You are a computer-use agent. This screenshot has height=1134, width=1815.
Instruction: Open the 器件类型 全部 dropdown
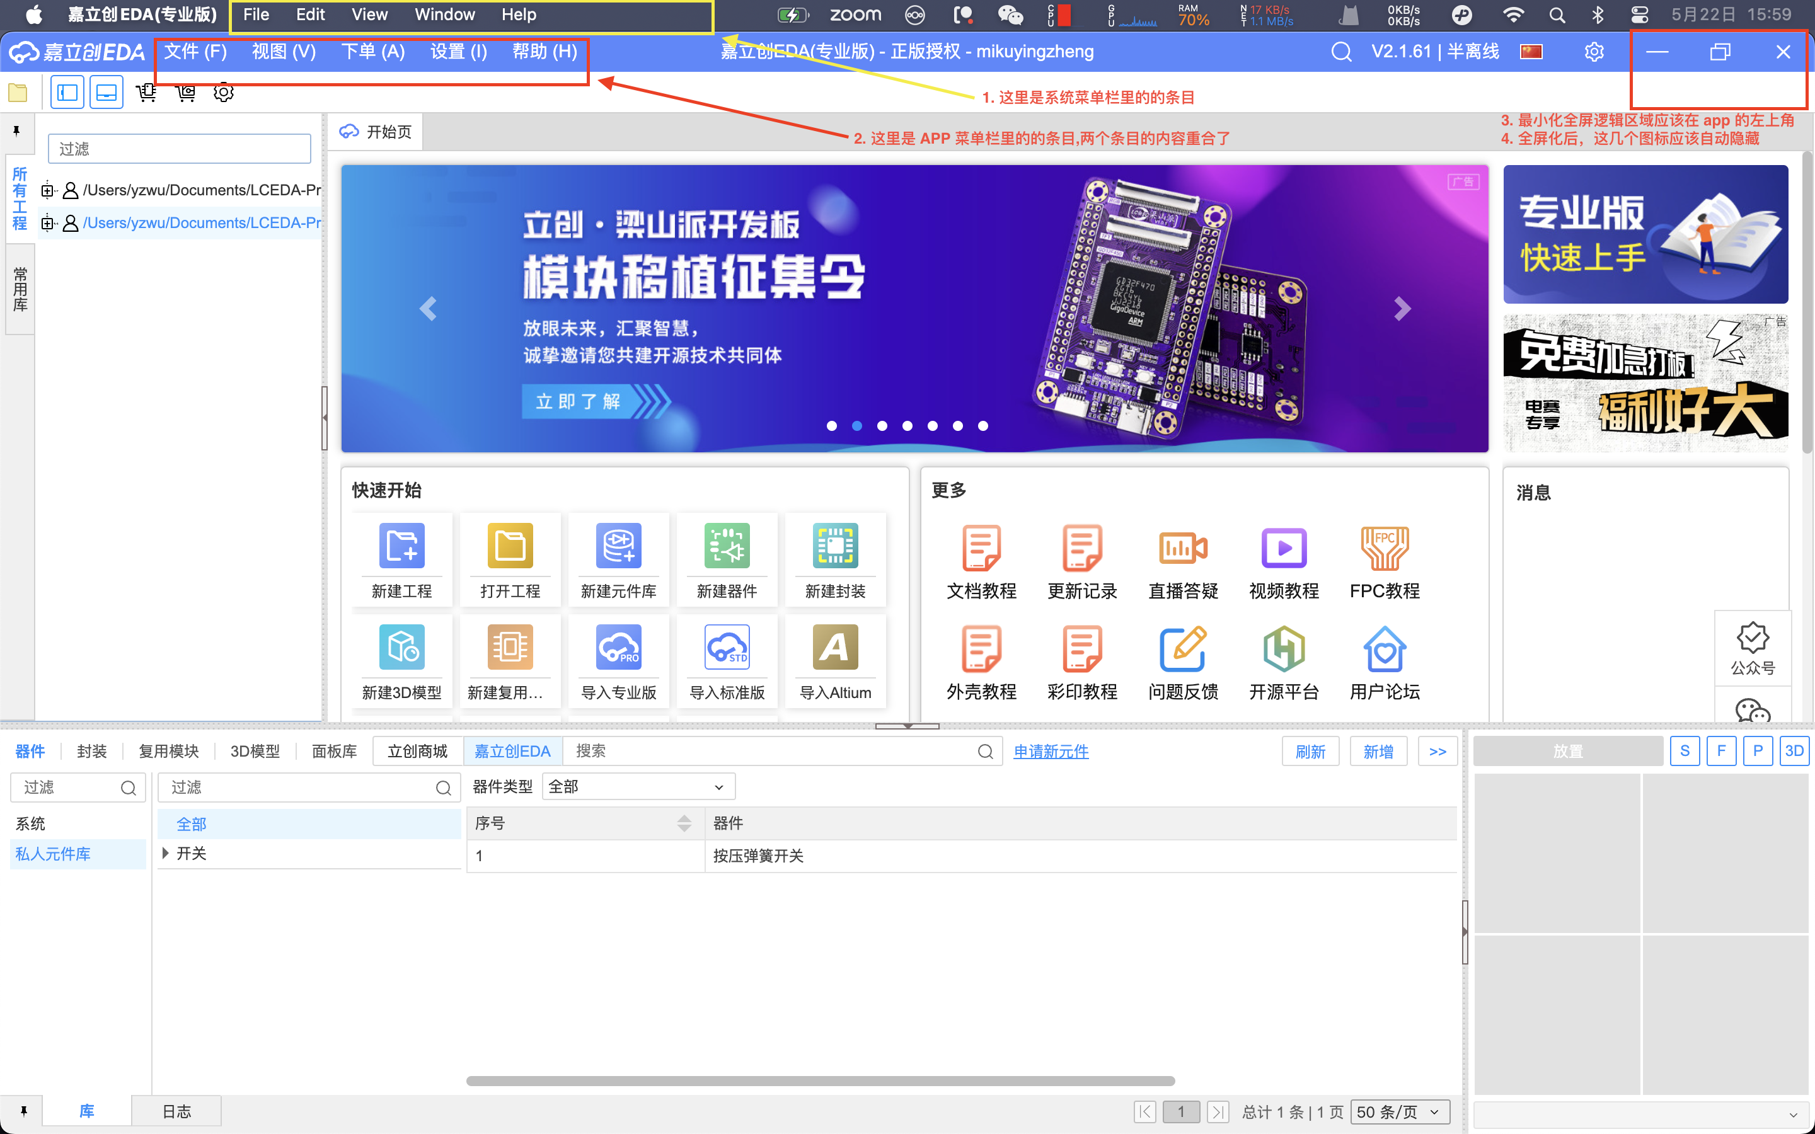638,787
